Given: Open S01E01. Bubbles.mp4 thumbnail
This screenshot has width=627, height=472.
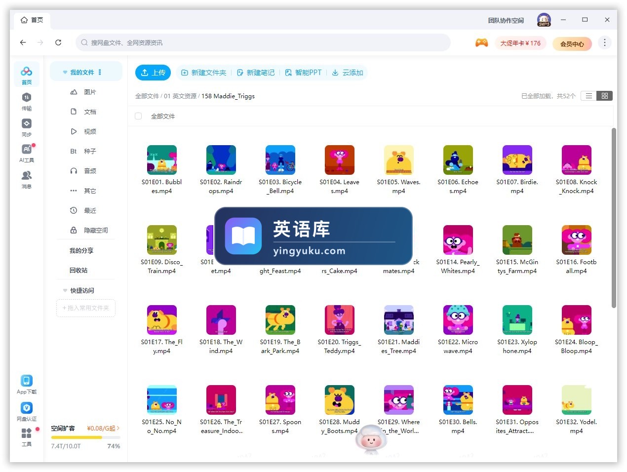Looking at the screenshot, I should [162, 160].
